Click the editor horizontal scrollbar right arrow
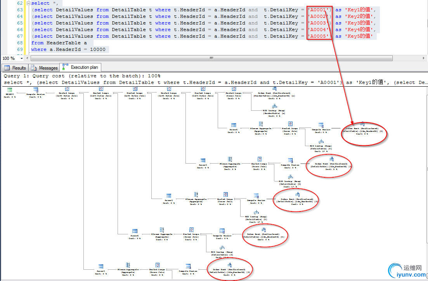The width and height of the screenshot is (428, 281). tap(423, 58)
